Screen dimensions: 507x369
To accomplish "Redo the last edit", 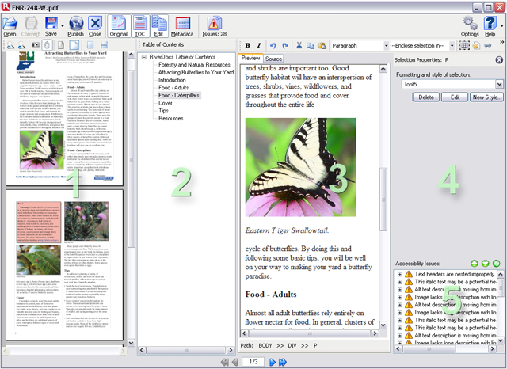I will tap(285, 46).
